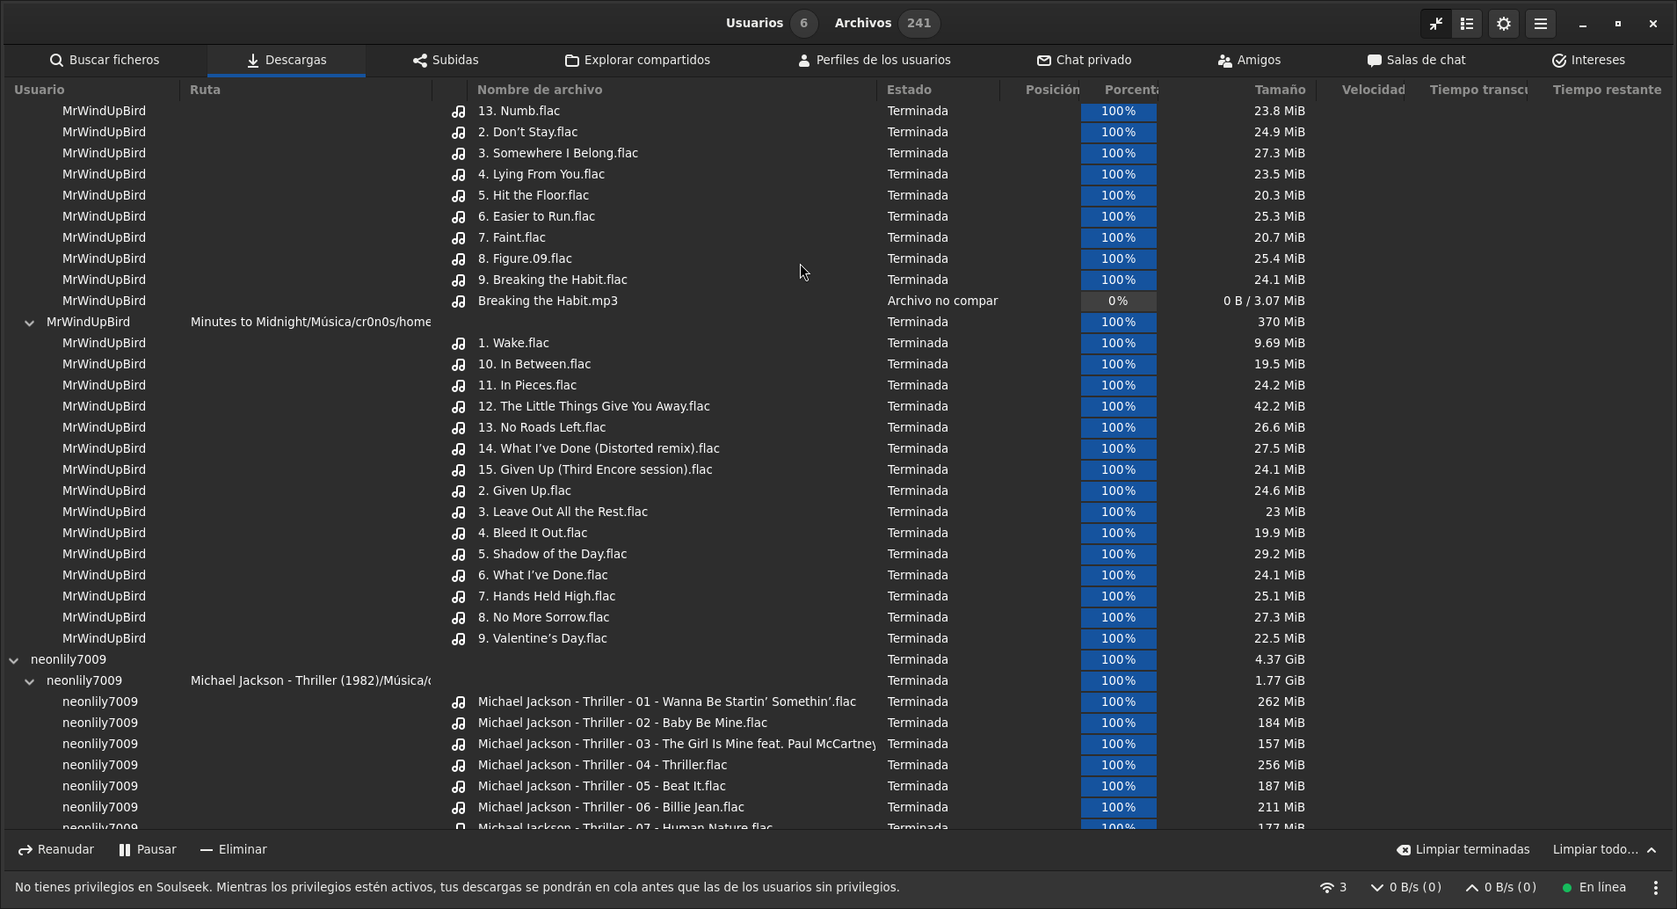Click the Archivo no compar status cell
The height and width of the screenshot is (909, 1677).
coord(942,302)
